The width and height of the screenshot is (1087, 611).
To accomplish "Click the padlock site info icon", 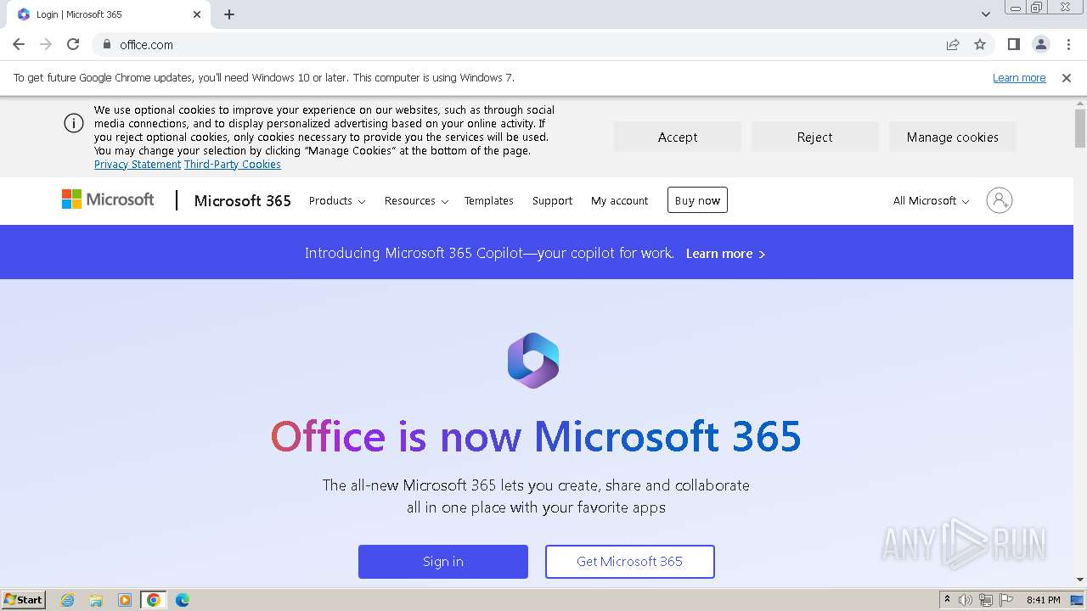I will [x=106, y=44].
